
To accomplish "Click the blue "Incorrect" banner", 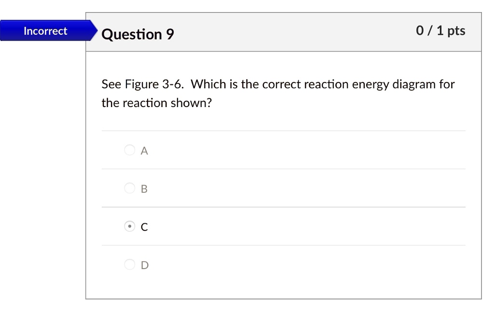I will tap(45, 31).
